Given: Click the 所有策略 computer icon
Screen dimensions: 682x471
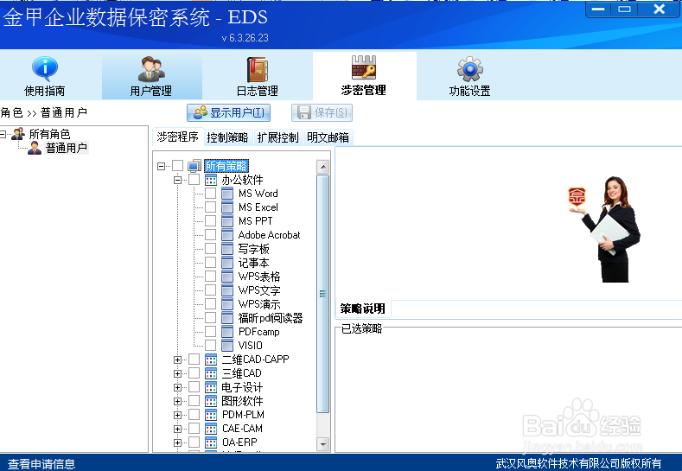Looking at the screenshot, I should tap(194, 166).
